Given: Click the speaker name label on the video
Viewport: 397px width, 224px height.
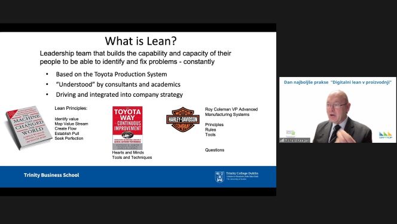Looking at the screenshot, I should coord(297,140).
